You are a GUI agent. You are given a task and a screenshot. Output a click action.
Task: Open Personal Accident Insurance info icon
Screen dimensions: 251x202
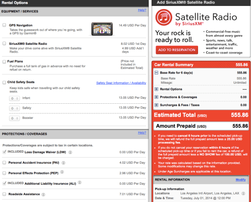coord(63,163)
